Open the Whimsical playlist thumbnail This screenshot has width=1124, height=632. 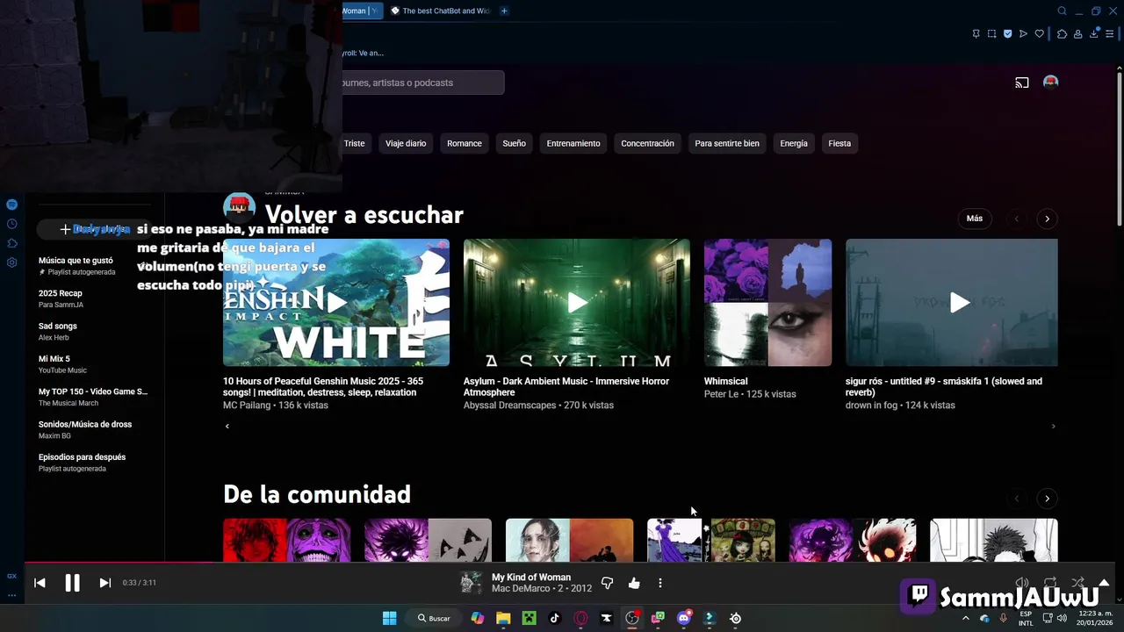767,303
